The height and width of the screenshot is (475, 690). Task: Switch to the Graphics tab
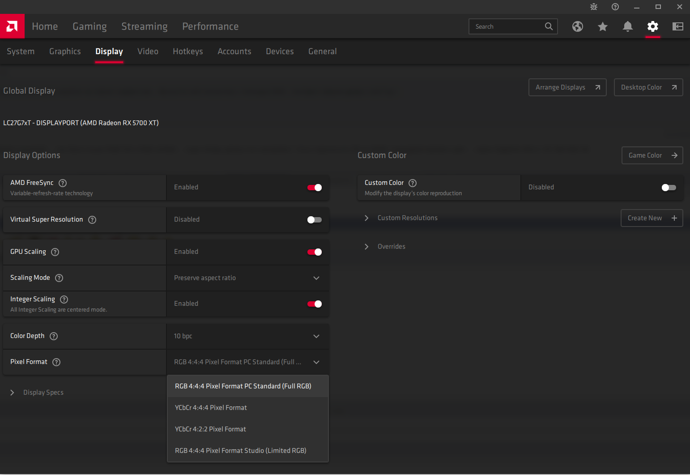pos(65,51)
